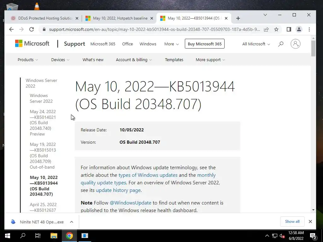Click the OS Build 20348.707 version value
The width and height of the screenshot is (323, 242).
tap(140, 142)
